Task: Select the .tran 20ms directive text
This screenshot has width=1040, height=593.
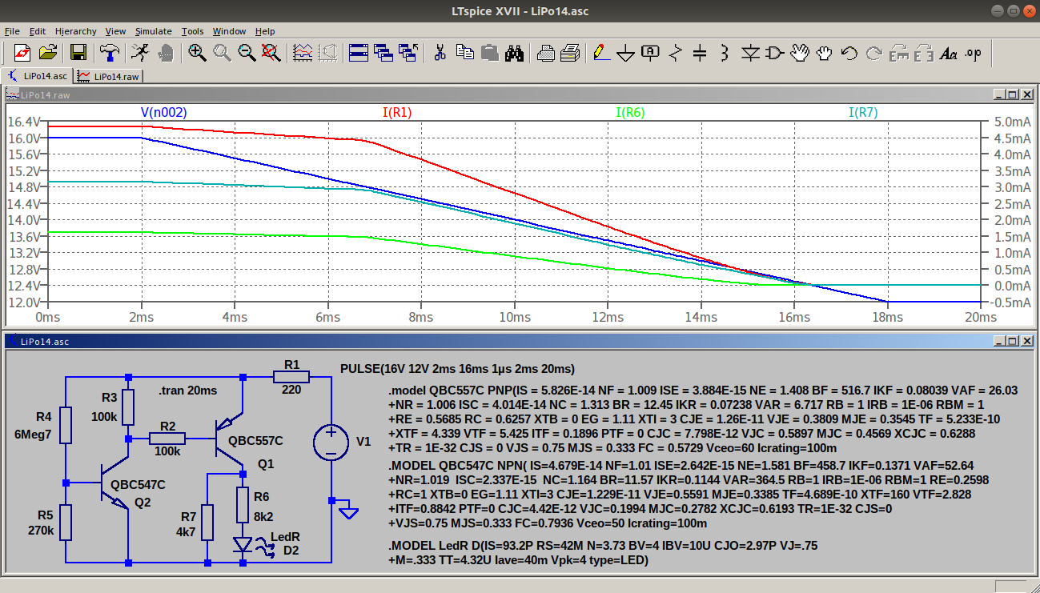Action: point(187,391)
